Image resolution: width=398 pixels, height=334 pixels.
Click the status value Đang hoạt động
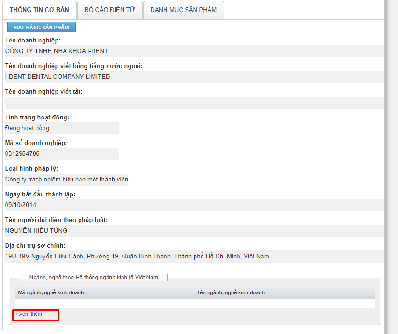point(27,128)
